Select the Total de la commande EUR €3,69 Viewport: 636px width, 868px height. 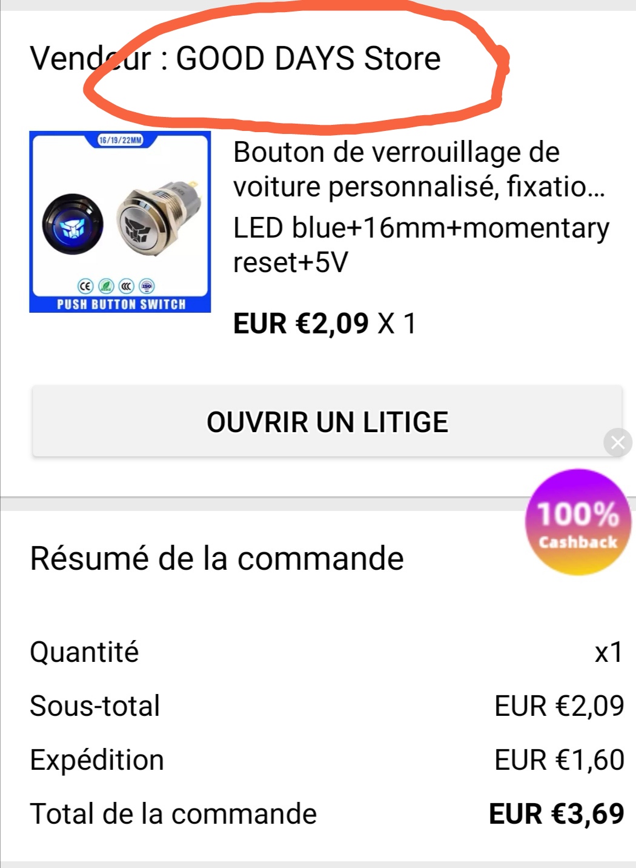(557, 813)
